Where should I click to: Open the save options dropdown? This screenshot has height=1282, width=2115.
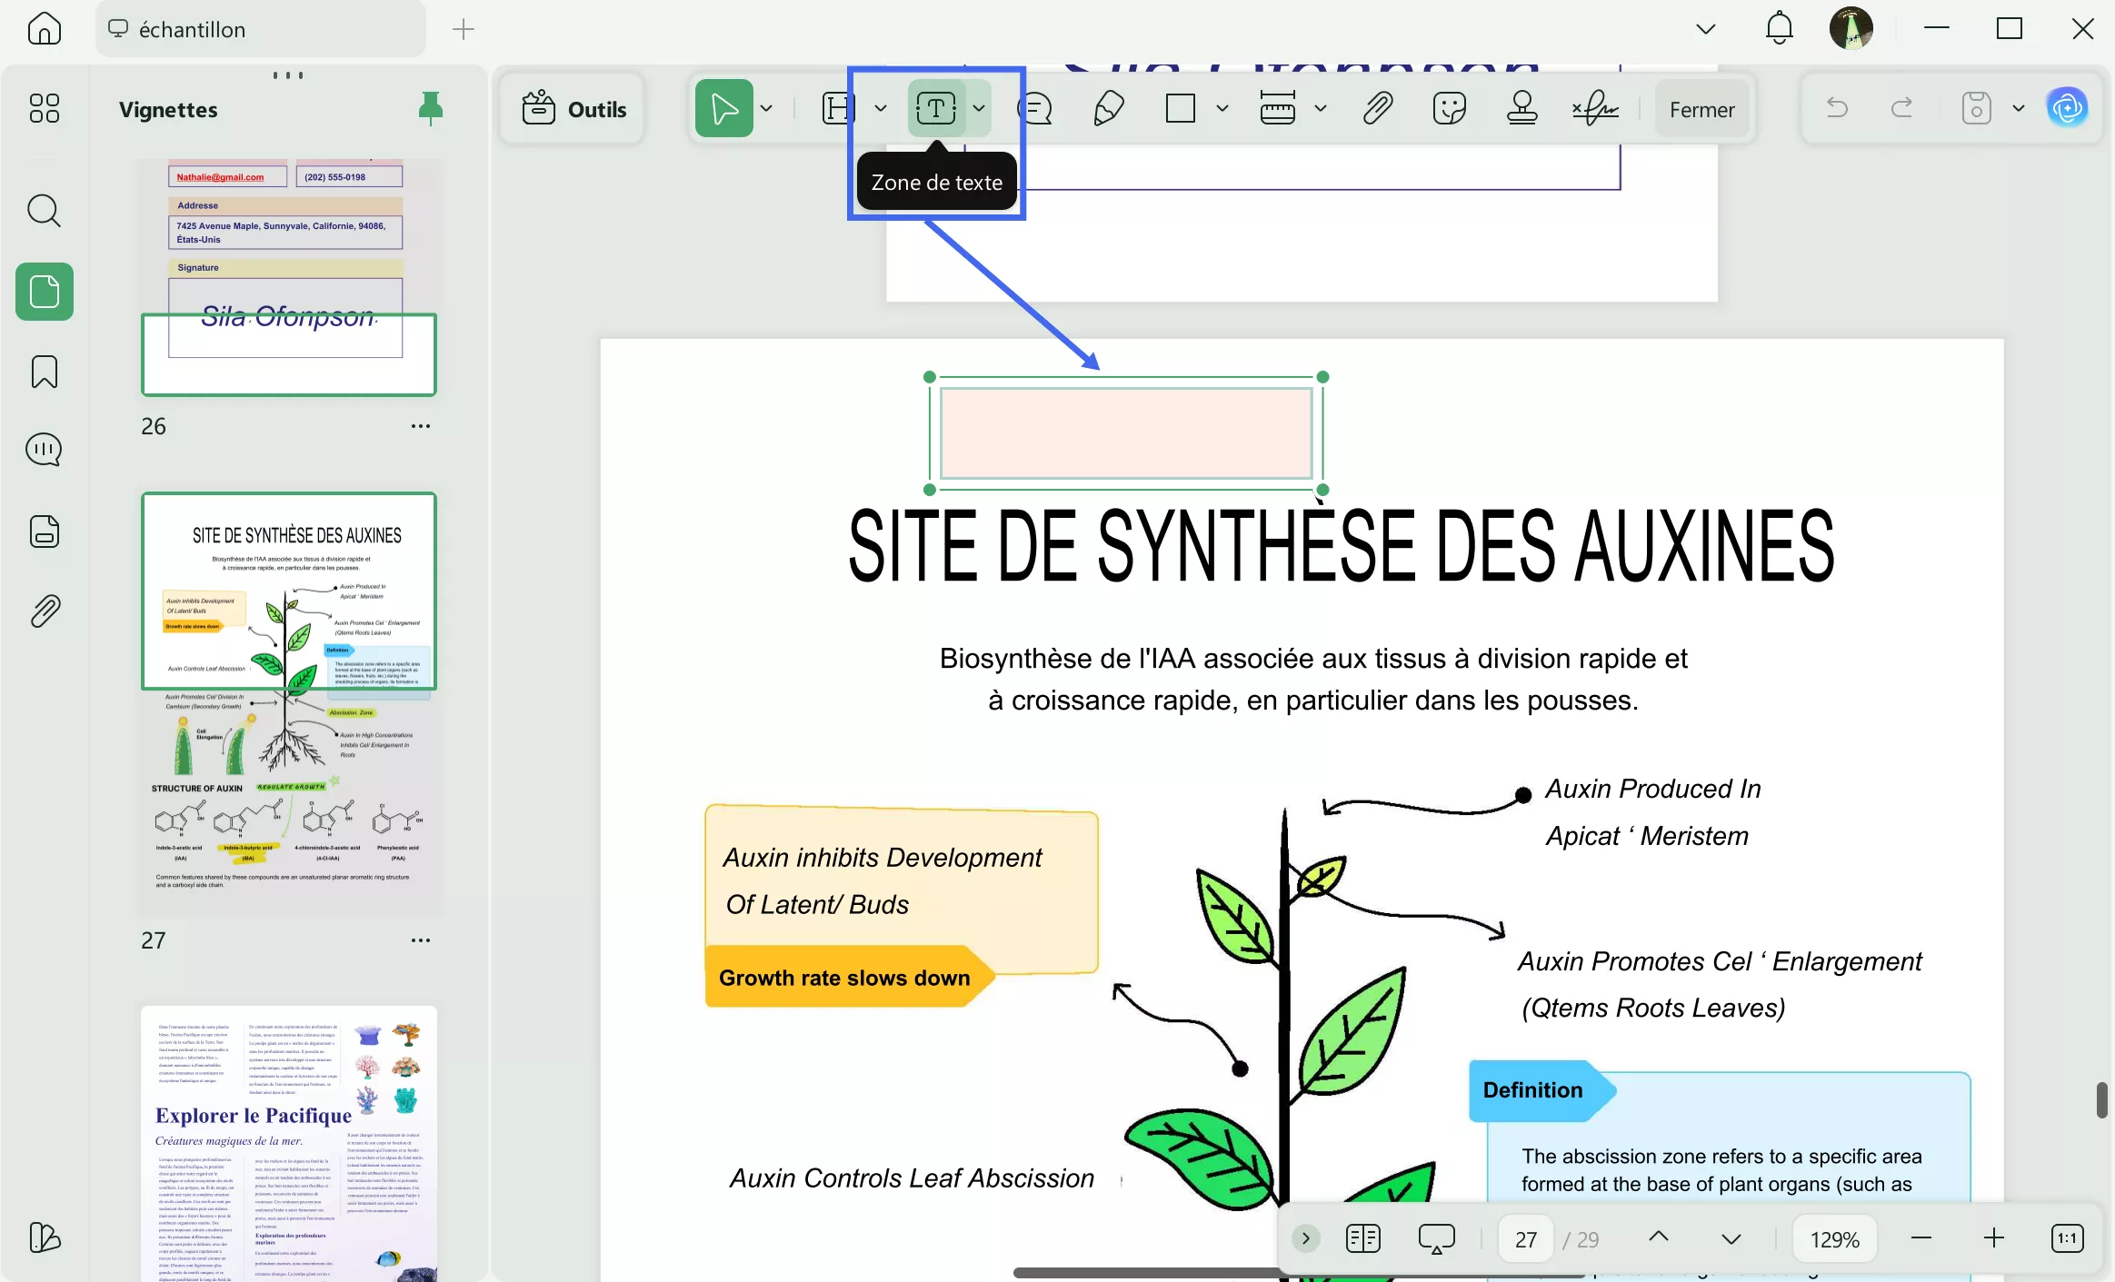coord(2018,107)
